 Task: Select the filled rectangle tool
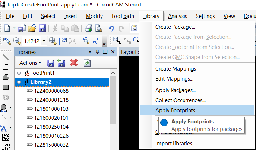[x=6, y=87]
